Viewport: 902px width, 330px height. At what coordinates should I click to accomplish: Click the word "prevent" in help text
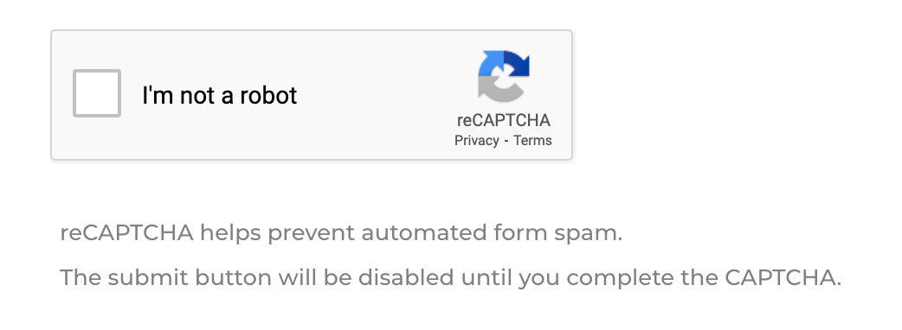point(312,234)
